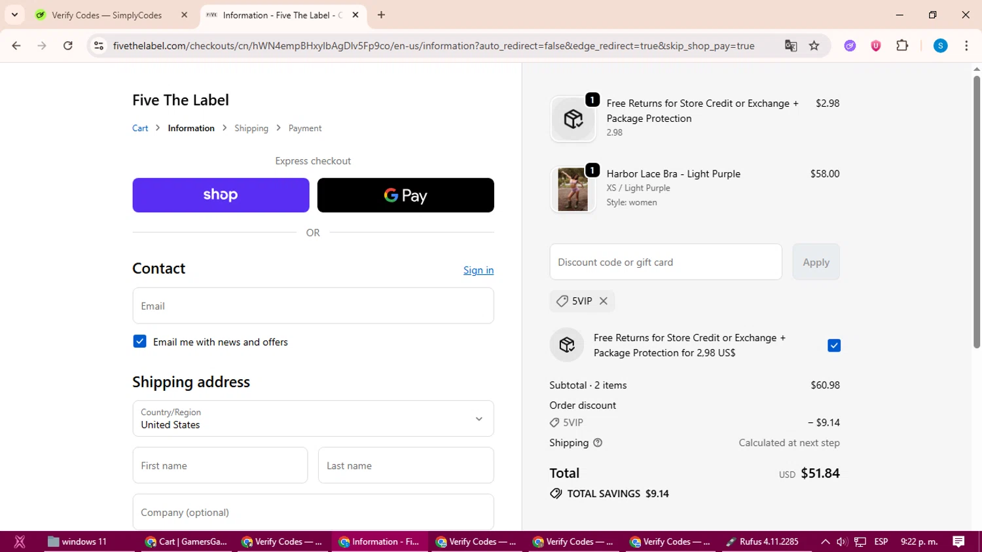
Task: Click the Payment breadcrumb step
Action: click(305, 128)
